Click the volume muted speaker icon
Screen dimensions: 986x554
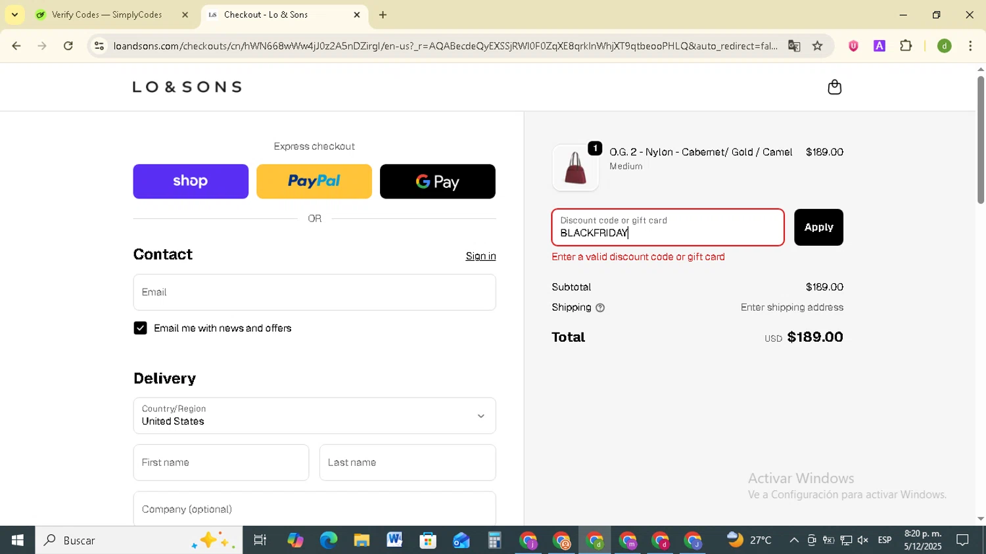point(863,540)
